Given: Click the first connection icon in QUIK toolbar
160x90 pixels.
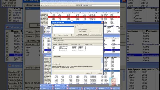Looking at the screenshot, I should [x=42, y=5].
